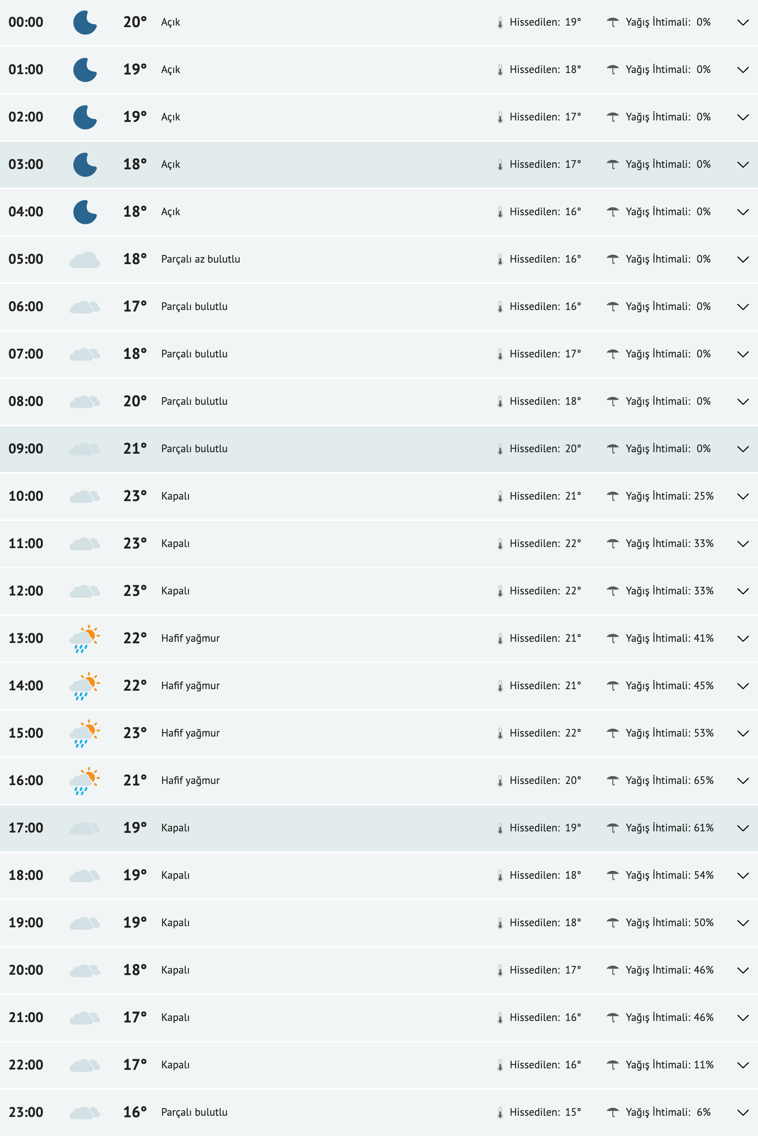
Task: Expand the 13:00 Hafif yağmur row
Action: click(743, 638)
